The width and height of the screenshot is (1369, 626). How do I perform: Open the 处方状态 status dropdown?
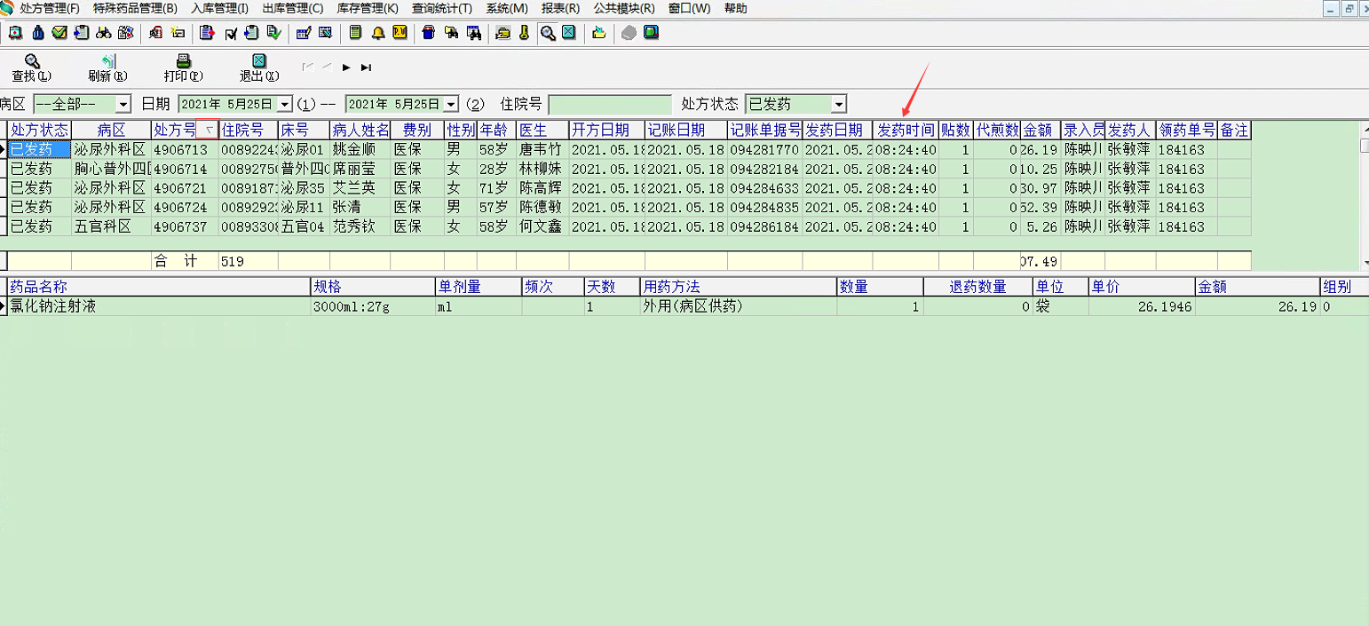(x=838, y=104)
